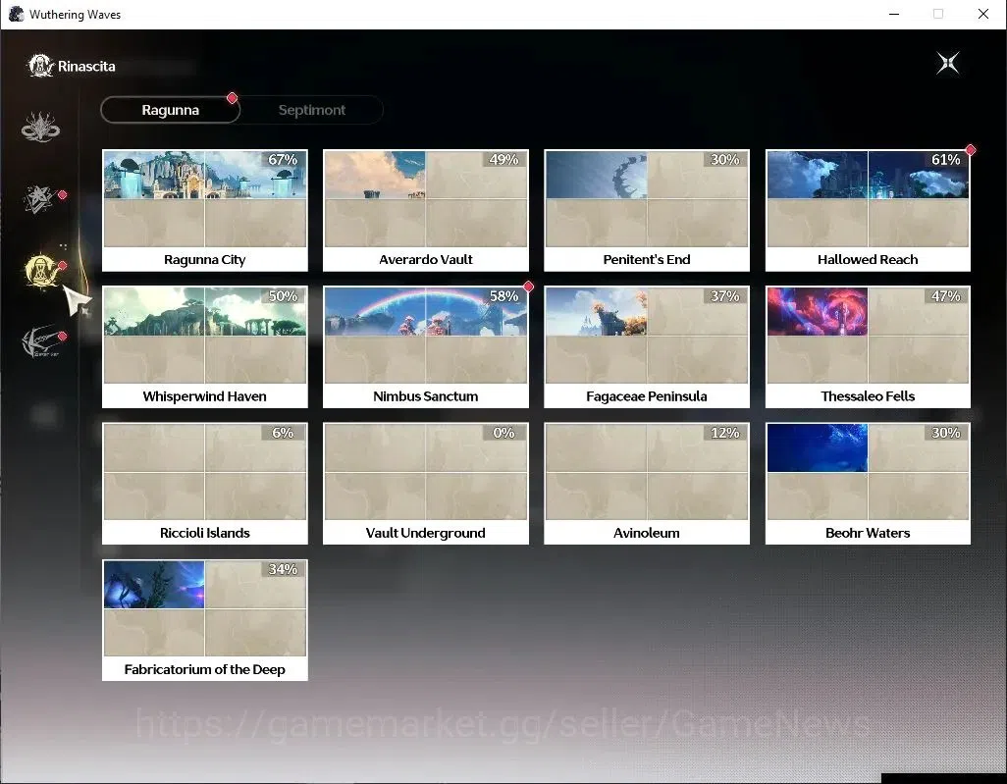Click the 50% progress on Whisperwind Haven
Viewport: 1007px width, 784px height.
click(x=284, y=296)
